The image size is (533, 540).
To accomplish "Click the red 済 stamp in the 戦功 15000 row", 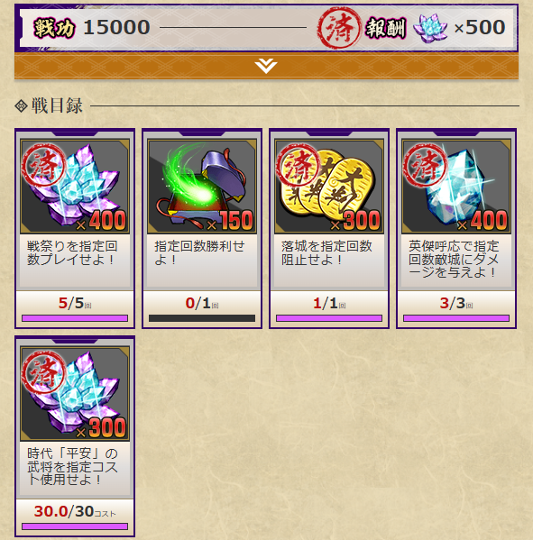I will click(x=339, y=28).
